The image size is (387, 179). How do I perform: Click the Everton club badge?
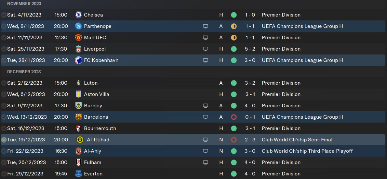pos(78,174)
